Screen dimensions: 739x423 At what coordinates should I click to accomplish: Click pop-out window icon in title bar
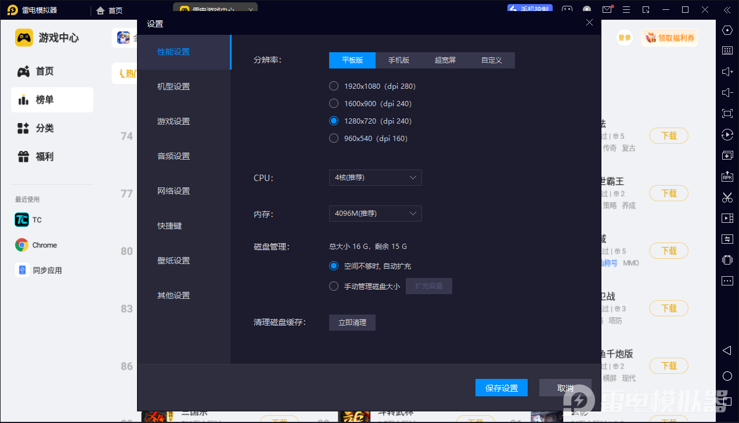click(x=646, y=10)
